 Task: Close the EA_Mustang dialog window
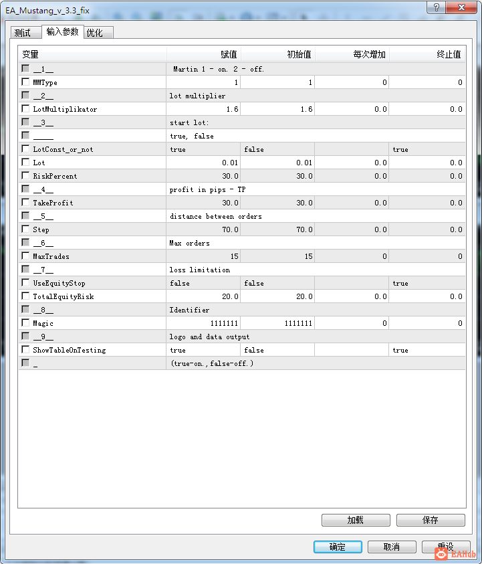click(461, 7)
